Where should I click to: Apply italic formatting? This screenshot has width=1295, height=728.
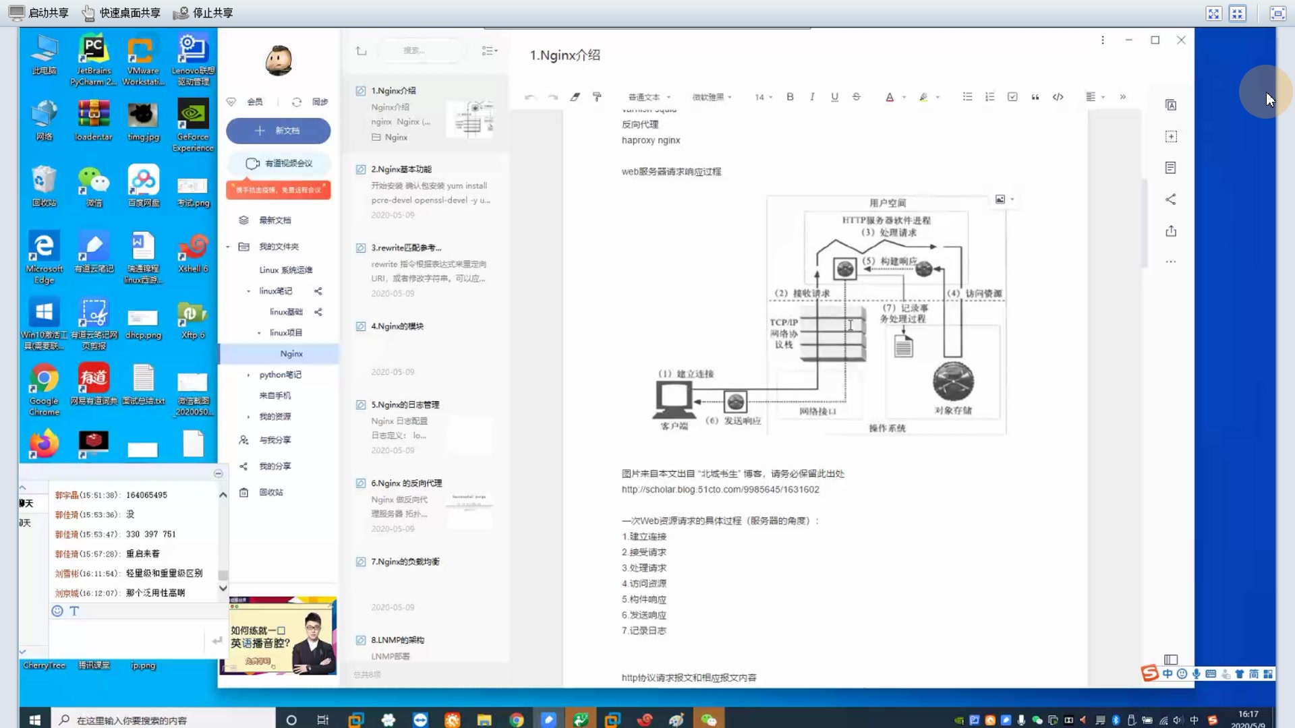pos(812,96)
